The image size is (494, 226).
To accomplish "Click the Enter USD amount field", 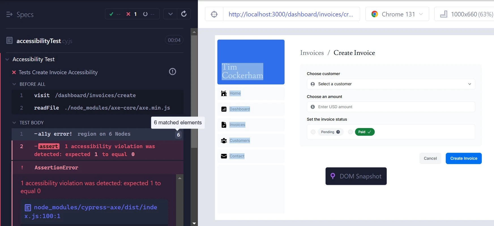I will point(391,107).
